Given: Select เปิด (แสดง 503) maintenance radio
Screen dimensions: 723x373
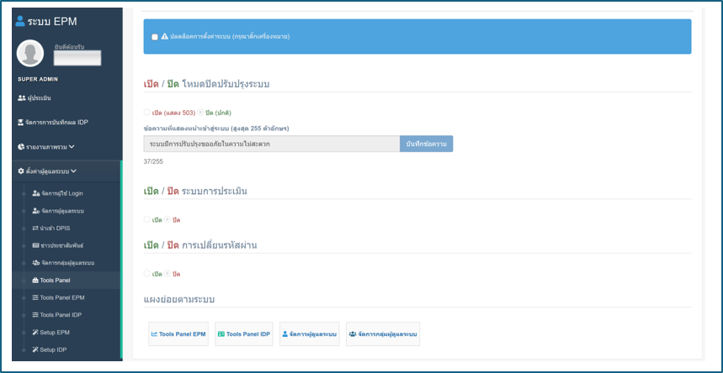Looking at the screenshot, I should coord(147,112).
